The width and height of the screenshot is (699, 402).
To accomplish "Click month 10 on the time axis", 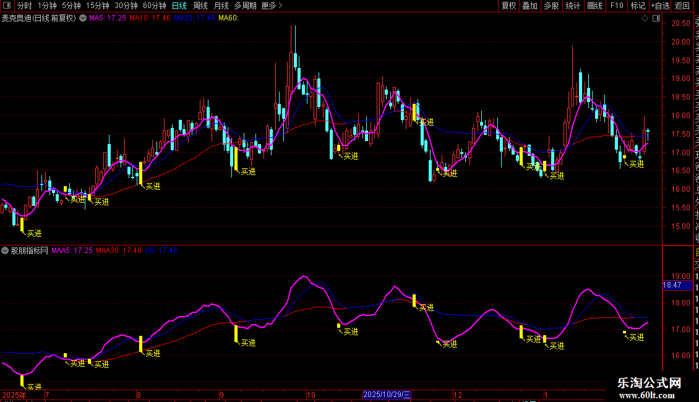I will click(x=311, y=395).
